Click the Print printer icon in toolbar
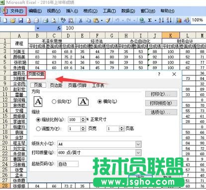 pos(46,20)
